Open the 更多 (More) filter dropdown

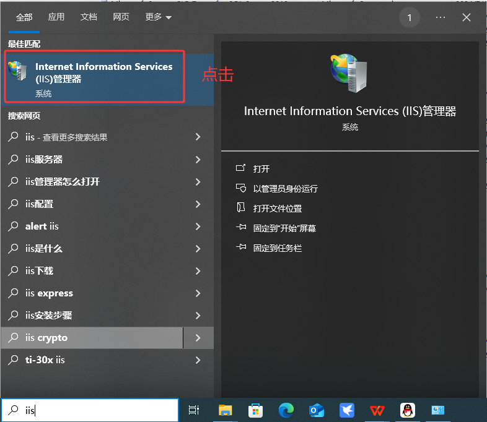pyautogui.click(x=159, y=17)
